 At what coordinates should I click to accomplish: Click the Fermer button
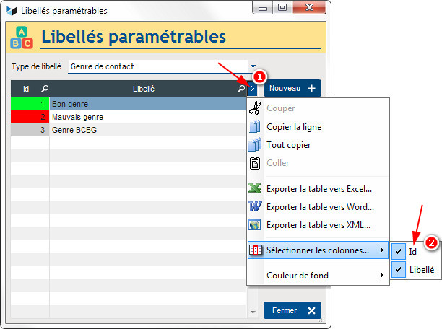click(x=292, y=310)
